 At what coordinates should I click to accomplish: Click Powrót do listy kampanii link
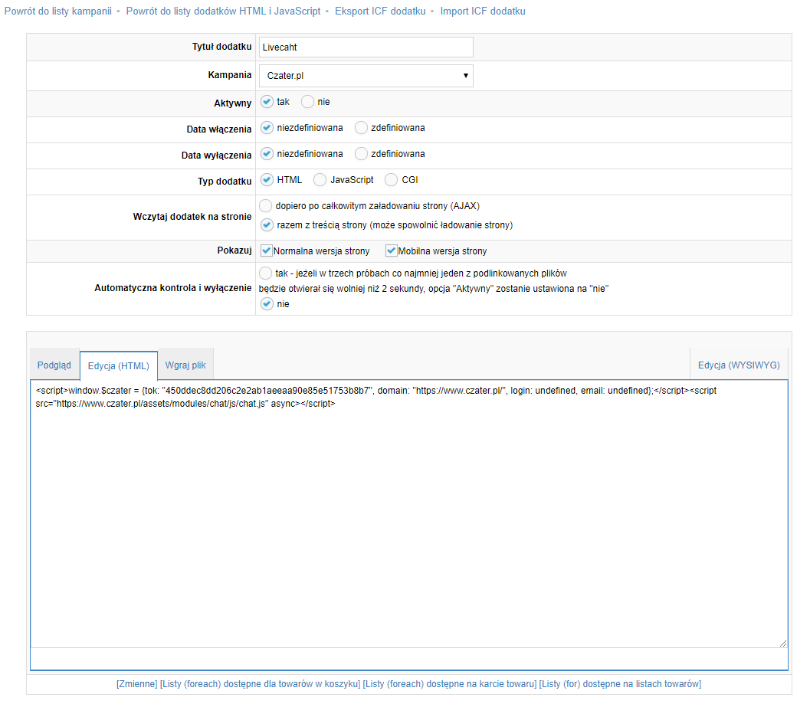click(x=58, y=11)
